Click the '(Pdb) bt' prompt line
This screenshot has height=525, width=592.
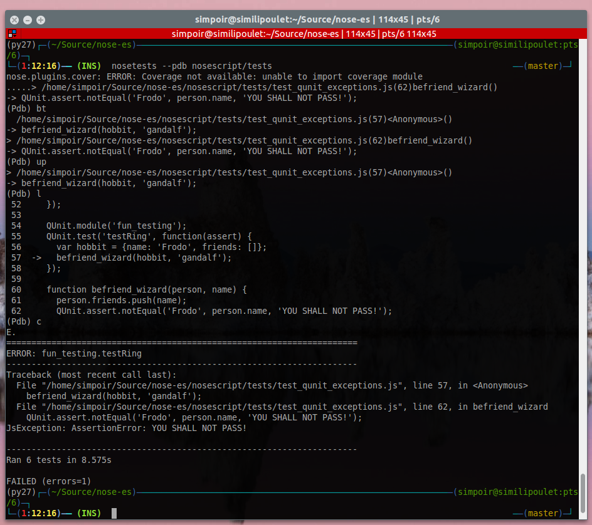click(x=26, y=108)
